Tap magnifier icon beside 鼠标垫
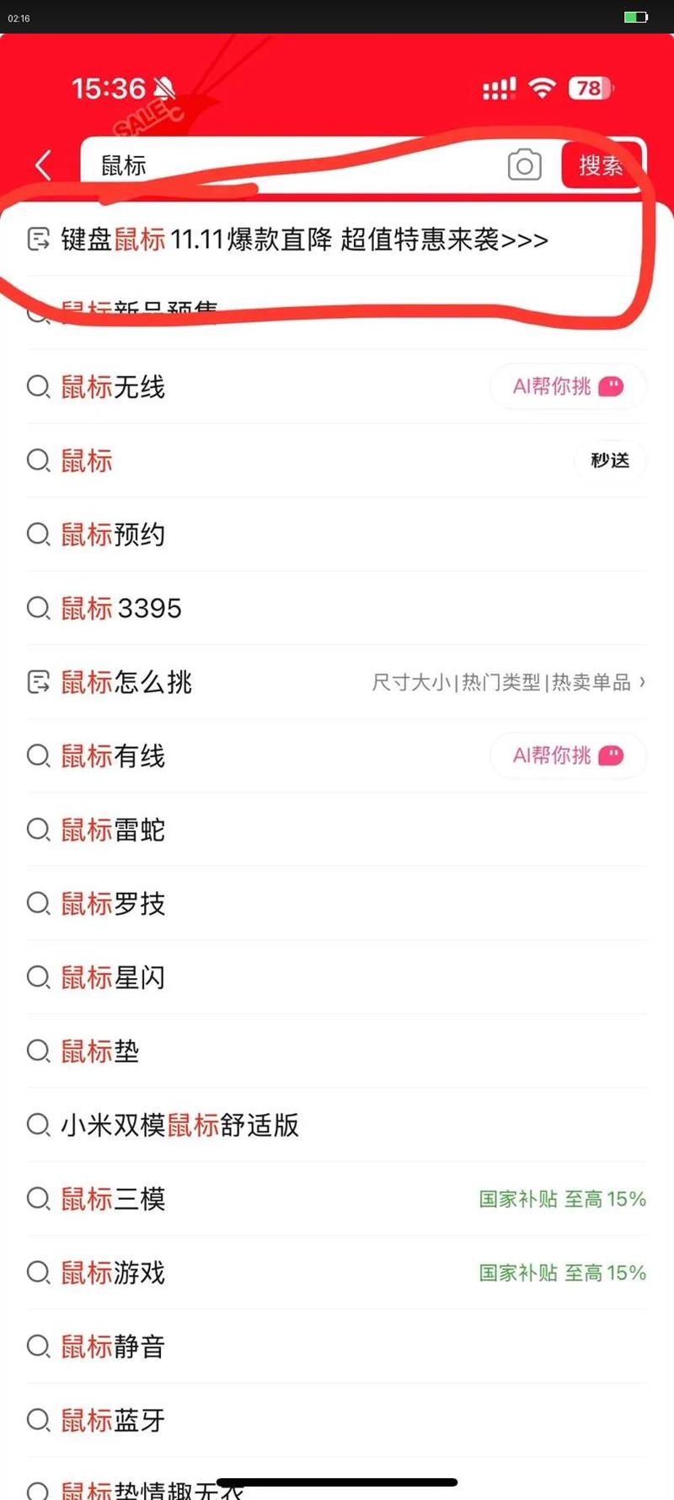 click(x=39, y=1051)
